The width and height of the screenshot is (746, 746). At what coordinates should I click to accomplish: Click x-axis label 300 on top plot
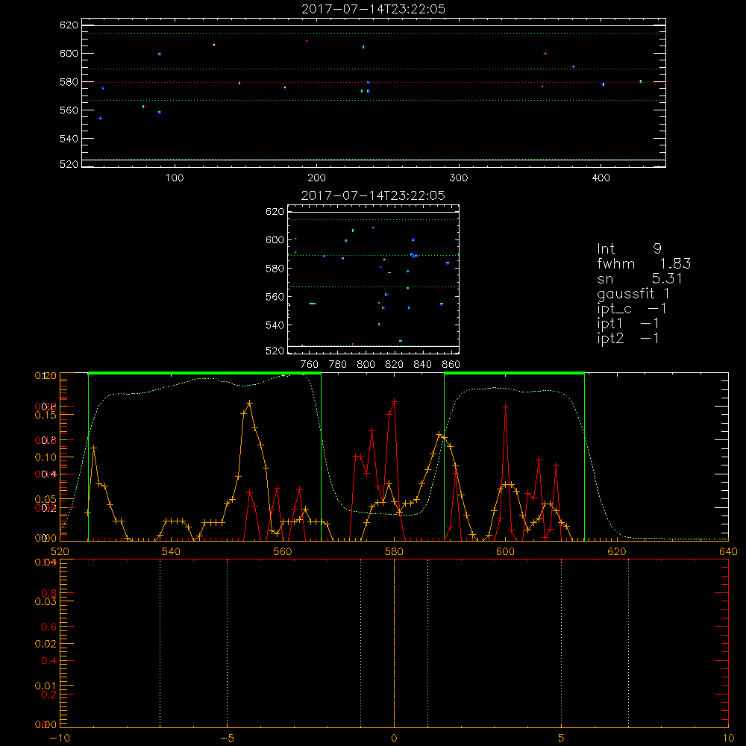(459, 178)
